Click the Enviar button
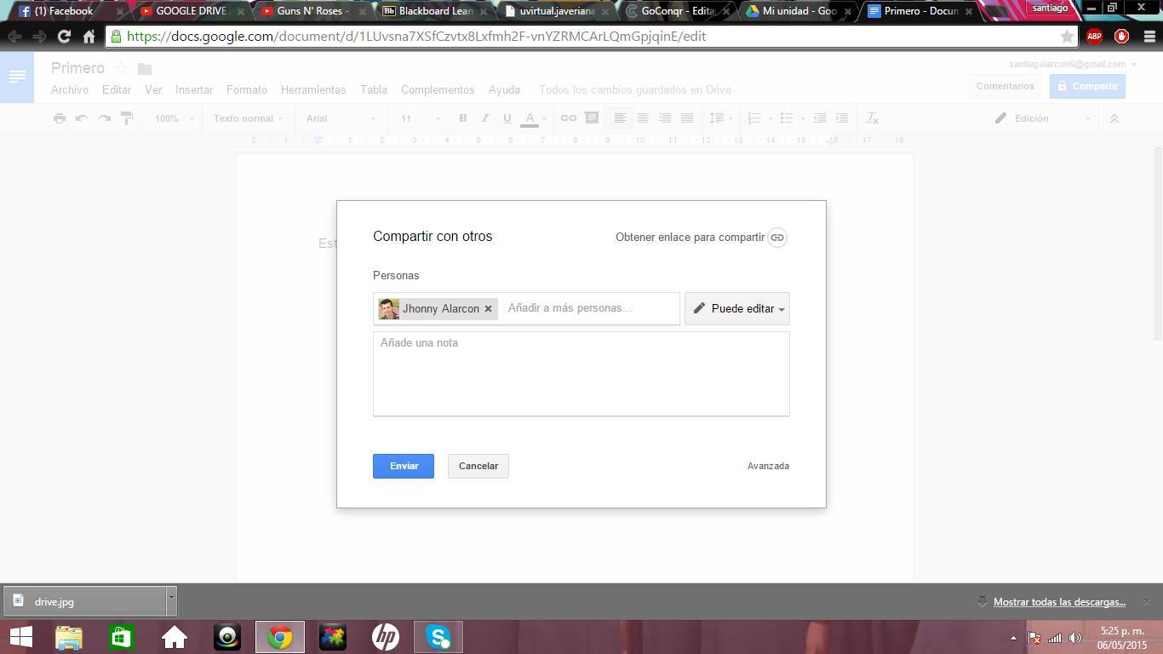This screenshot has width=1163, height=654. tap(404, 466)
